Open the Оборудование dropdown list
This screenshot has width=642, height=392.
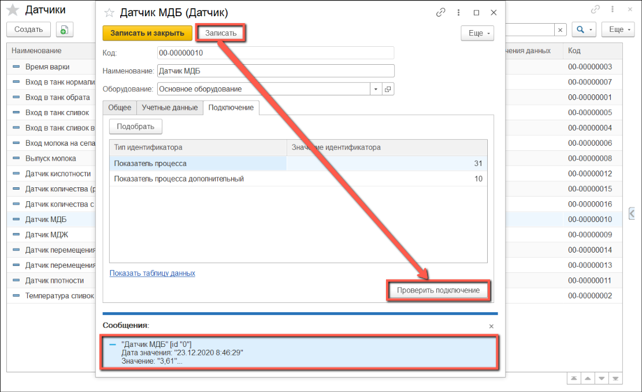pos(376,89)
